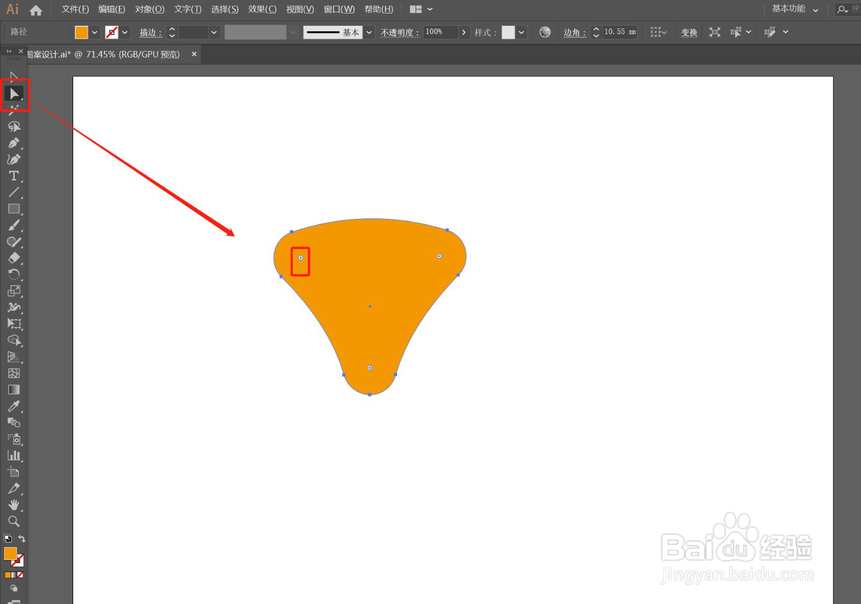Reset default fill and stroke

click(8, 538)
